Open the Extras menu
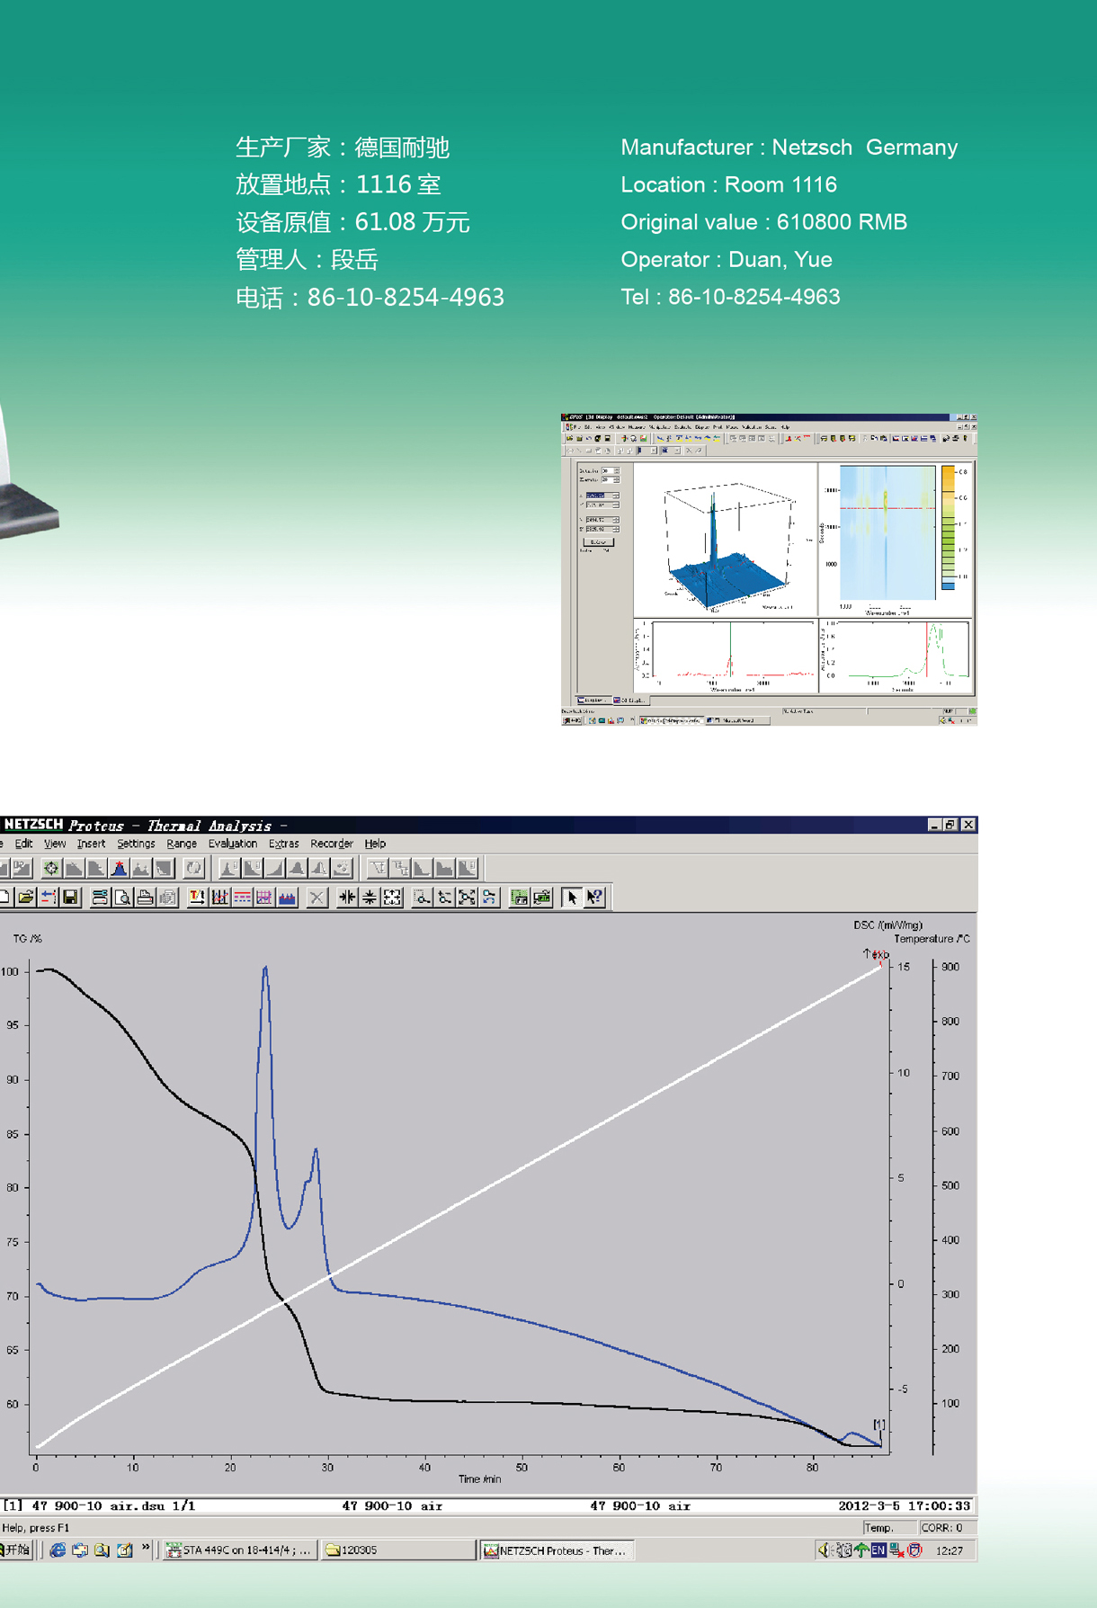 (x=283, y=844)
